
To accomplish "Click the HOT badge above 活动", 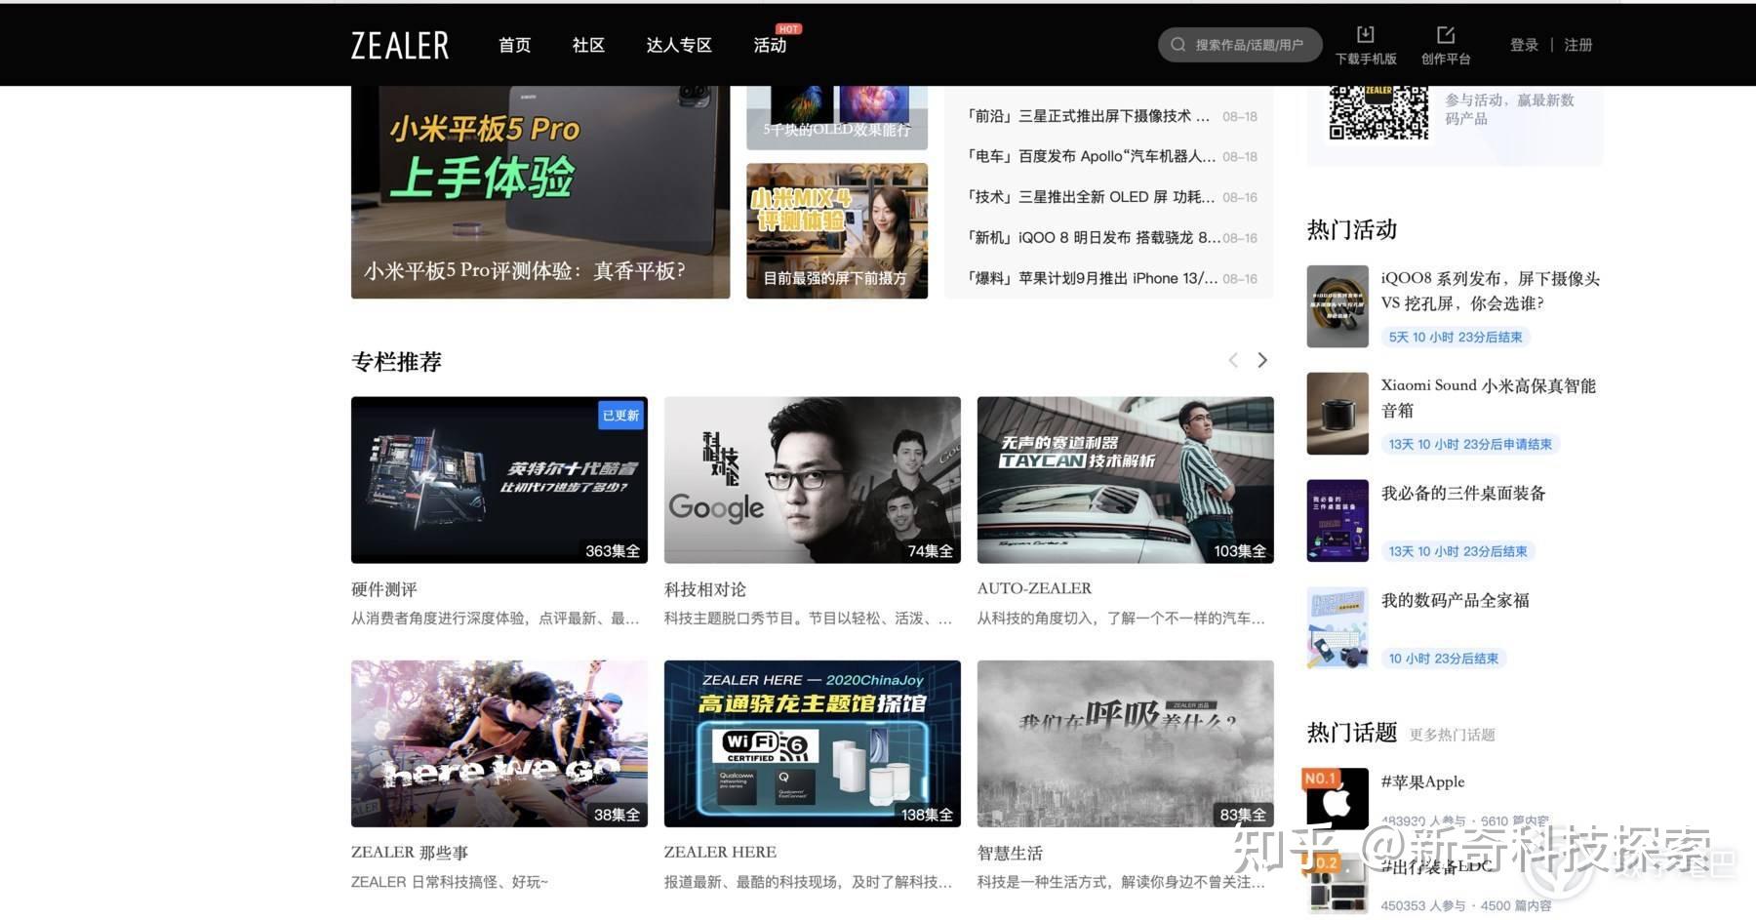I will [786, 28].
